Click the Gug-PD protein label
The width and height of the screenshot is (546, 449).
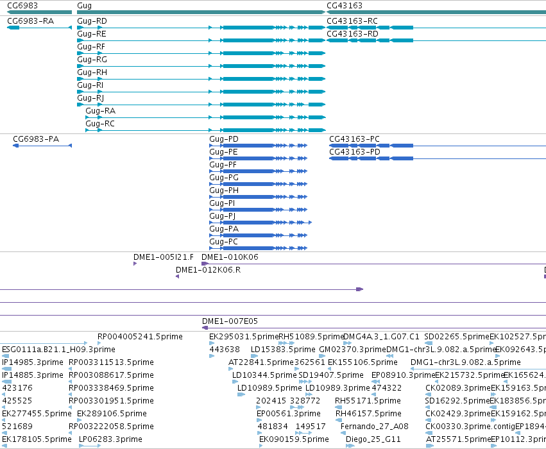click(224, 139)
